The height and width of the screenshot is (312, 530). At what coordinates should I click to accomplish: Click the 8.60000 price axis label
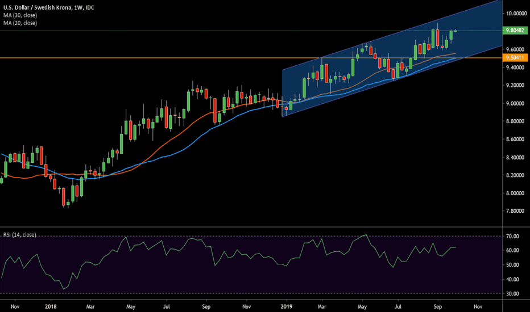[x=515, y=140]
